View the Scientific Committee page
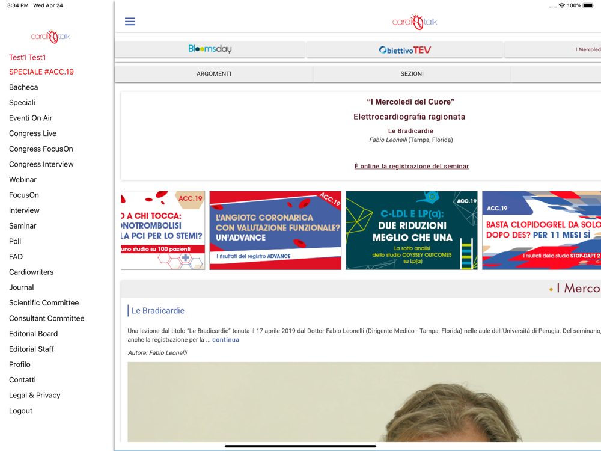Screen dimensions: 601x451 (x=44, y=302)
